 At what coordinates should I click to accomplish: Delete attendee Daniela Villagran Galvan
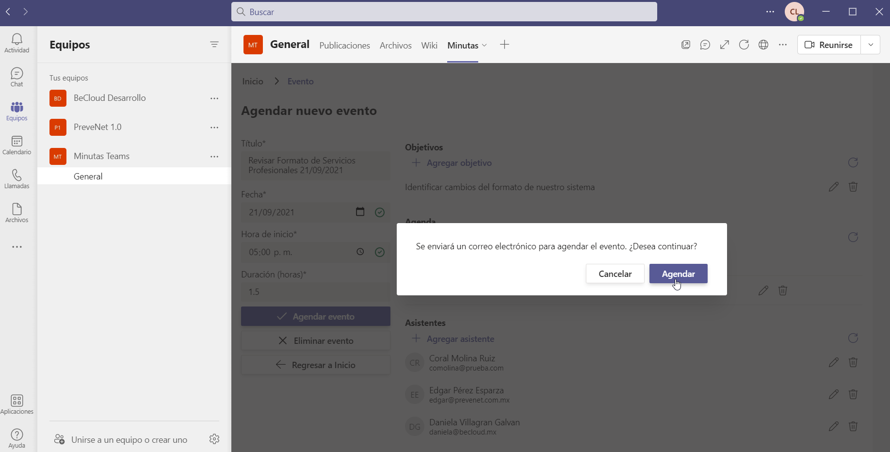tap(853, 426)
